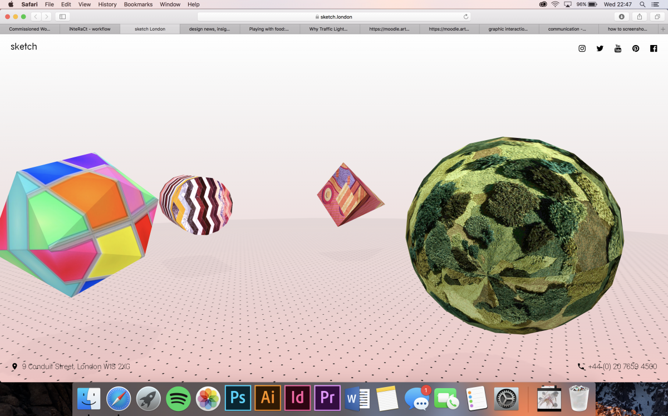Open the Bookmarks menu
The height and width of the screenshot is (416, 668).
(138, 4)
